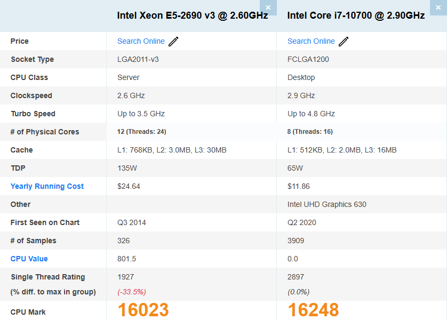The image size is (447, 320).
Task: Remove the Xeon E5-2690 v3 comparison column
Action: pos(268,7)
